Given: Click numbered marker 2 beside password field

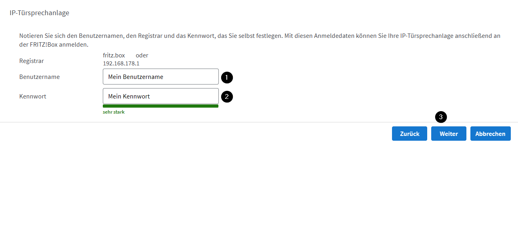Looking at the screenshot, I should 227,96.
